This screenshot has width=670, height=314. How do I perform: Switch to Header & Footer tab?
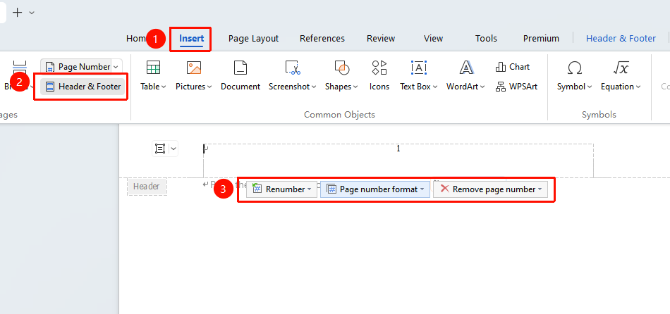tap(621, 39)
